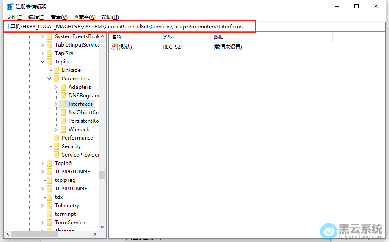Open the 文件(F) menu
Screen dimensions: 389x242
(14, 17)
